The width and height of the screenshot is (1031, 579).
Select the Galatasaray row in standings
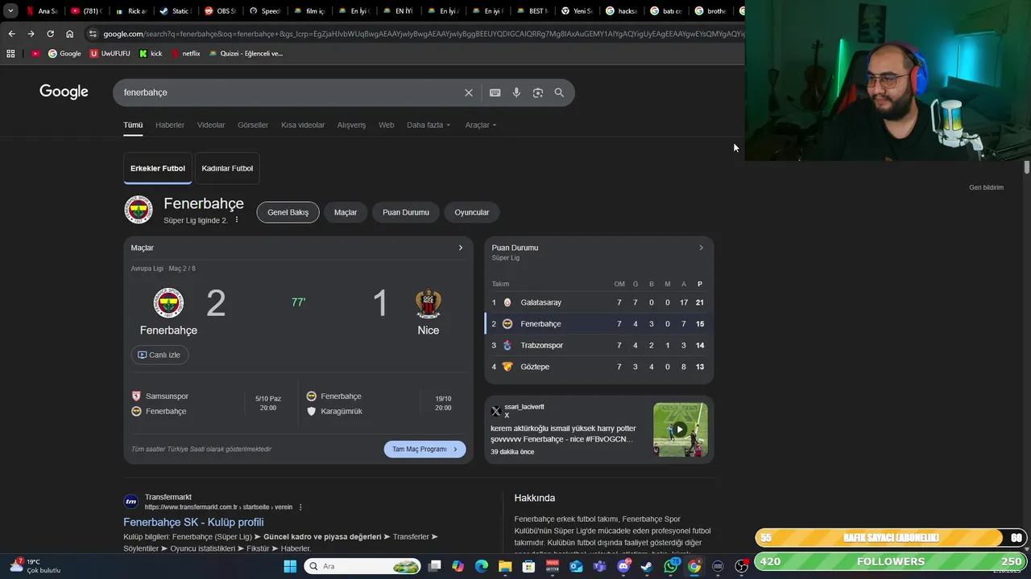point(598,302)
